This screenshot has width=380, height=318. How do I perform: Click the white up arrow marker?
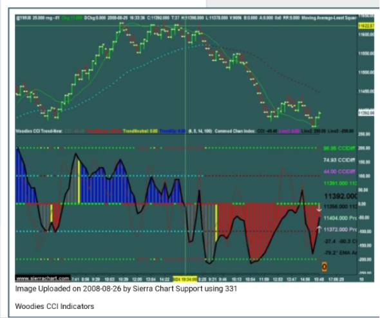click(319, 229)
